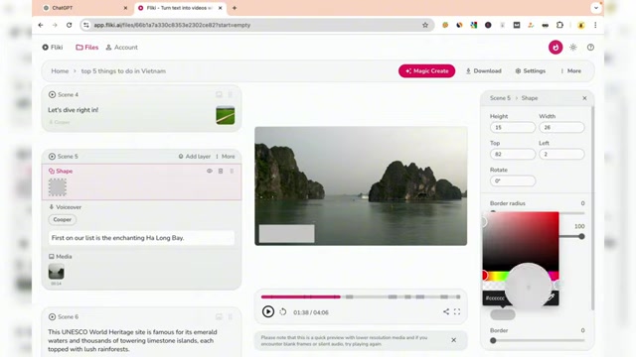This screenshot has height=357, width=636.
Task: Toggle Shape layer visibility eye
Action: [210, 171]
